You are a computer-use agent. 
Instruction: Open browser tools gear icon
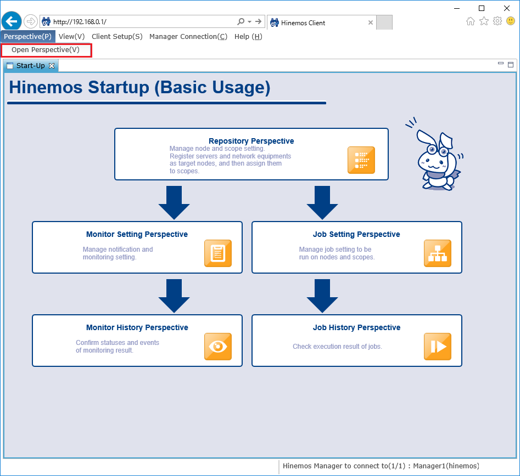tap(497, 21)
